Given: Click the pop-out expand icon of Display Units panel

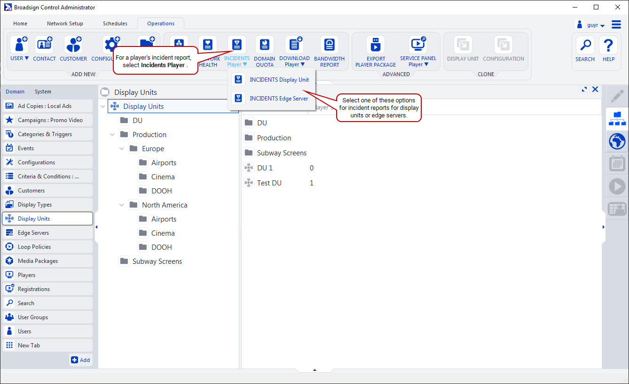Looking at the screenshot, I should [584, 89].
